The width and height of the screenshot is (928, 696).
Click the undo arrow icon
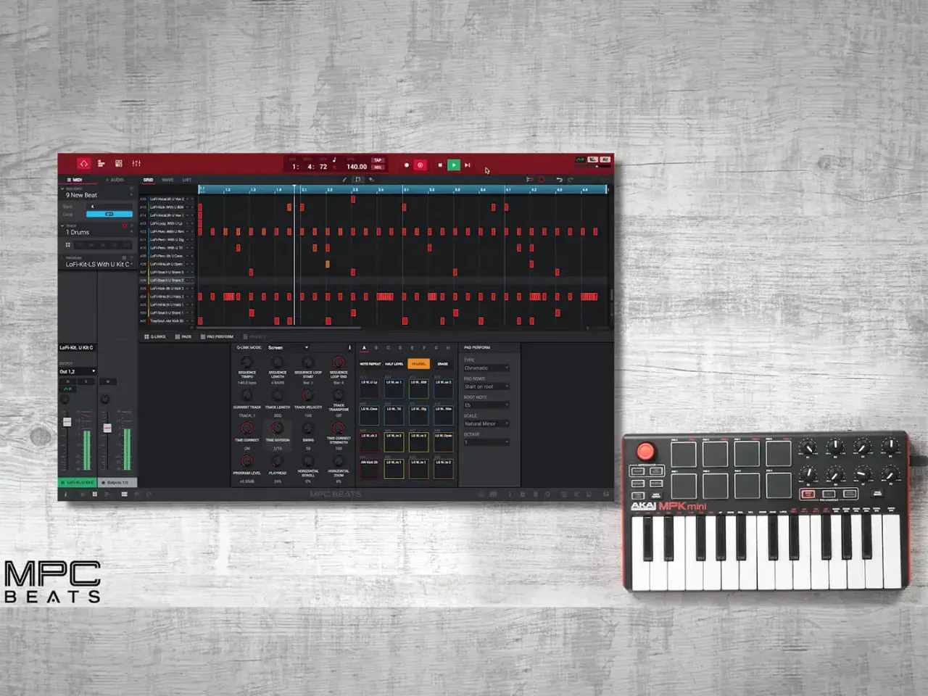pos(559,179)
